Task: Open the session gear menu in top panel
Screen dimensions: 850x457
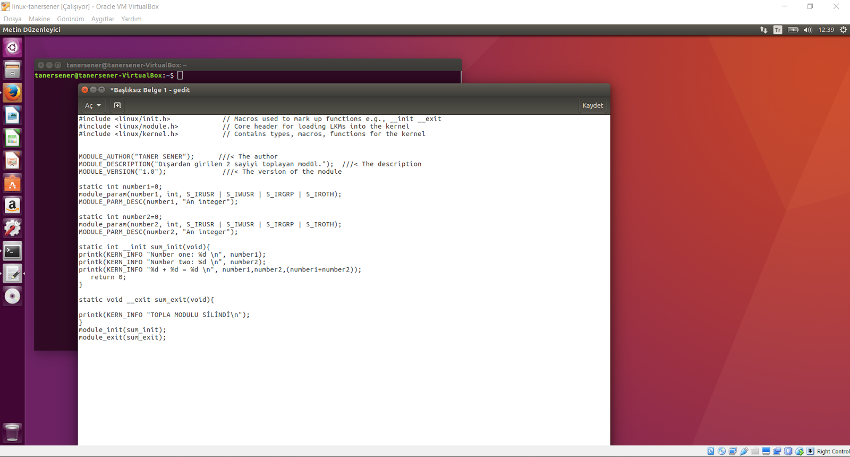Action: [843, 30]
